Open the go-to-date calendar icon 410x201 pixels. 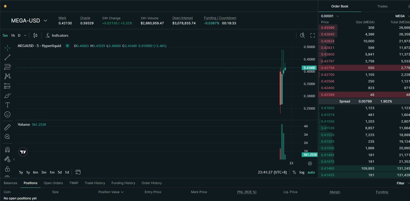point(78,172)
